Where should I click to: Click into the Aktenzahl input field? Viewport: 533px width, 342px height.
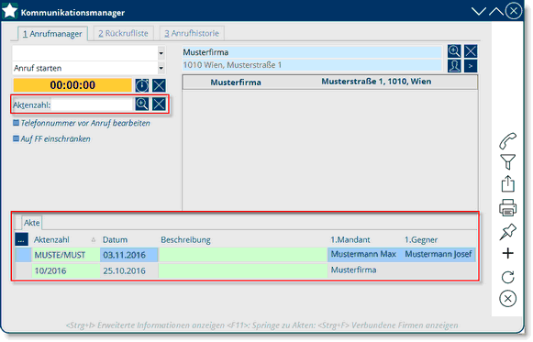coord(92,105)
